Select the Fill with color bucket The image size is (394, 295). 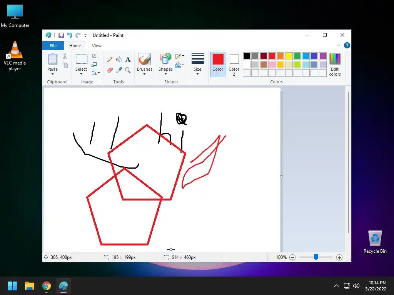(x=119, y=60)
